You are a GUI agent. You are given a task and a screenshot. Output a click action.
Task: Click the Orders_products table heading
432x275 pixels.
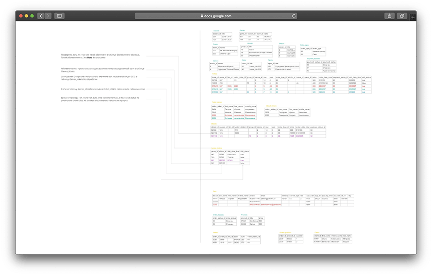click(285, 232)
